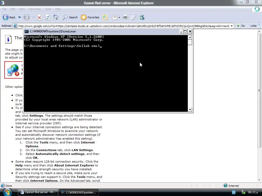Viewport: 262px width, 196px height.
Task: Open the View menu
Action: [x=22, y=9]
